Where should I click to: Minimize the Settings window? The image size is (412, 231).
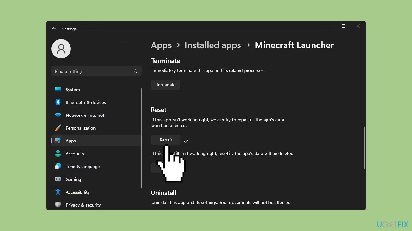(329, 26)
